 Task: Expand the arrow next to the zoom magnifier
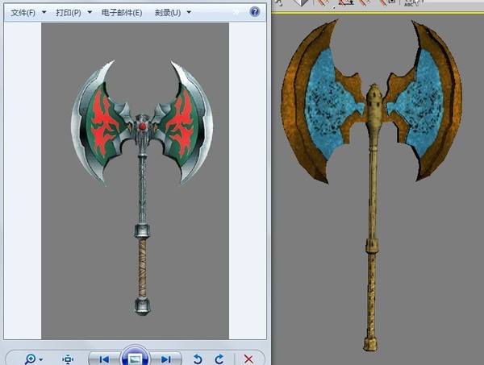point(41,359)
